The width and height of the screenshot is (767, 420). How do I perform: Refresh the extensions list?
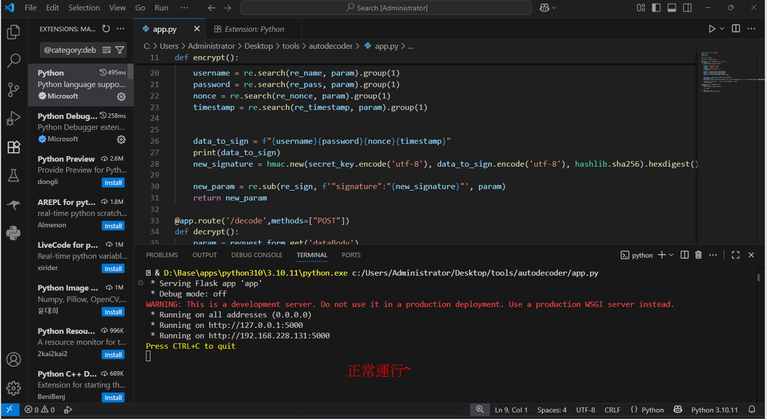(106, 29)
